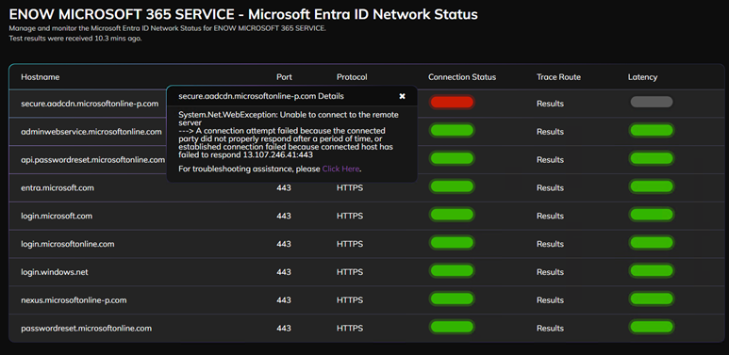Click hostname entra.microsoft.com

pos(58,188)
